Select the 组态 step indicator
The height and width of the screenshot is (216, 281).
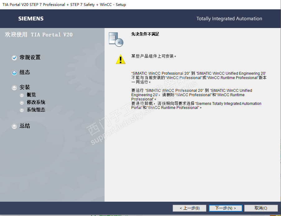14,73
